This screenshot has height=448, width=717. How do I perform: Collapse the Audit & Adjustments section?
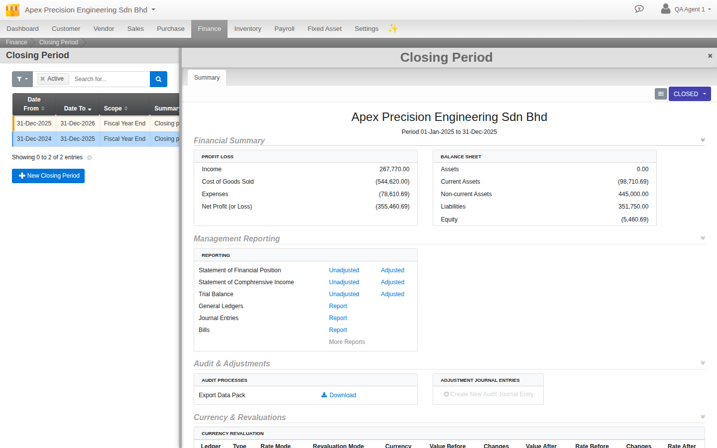tap(703, 363)
